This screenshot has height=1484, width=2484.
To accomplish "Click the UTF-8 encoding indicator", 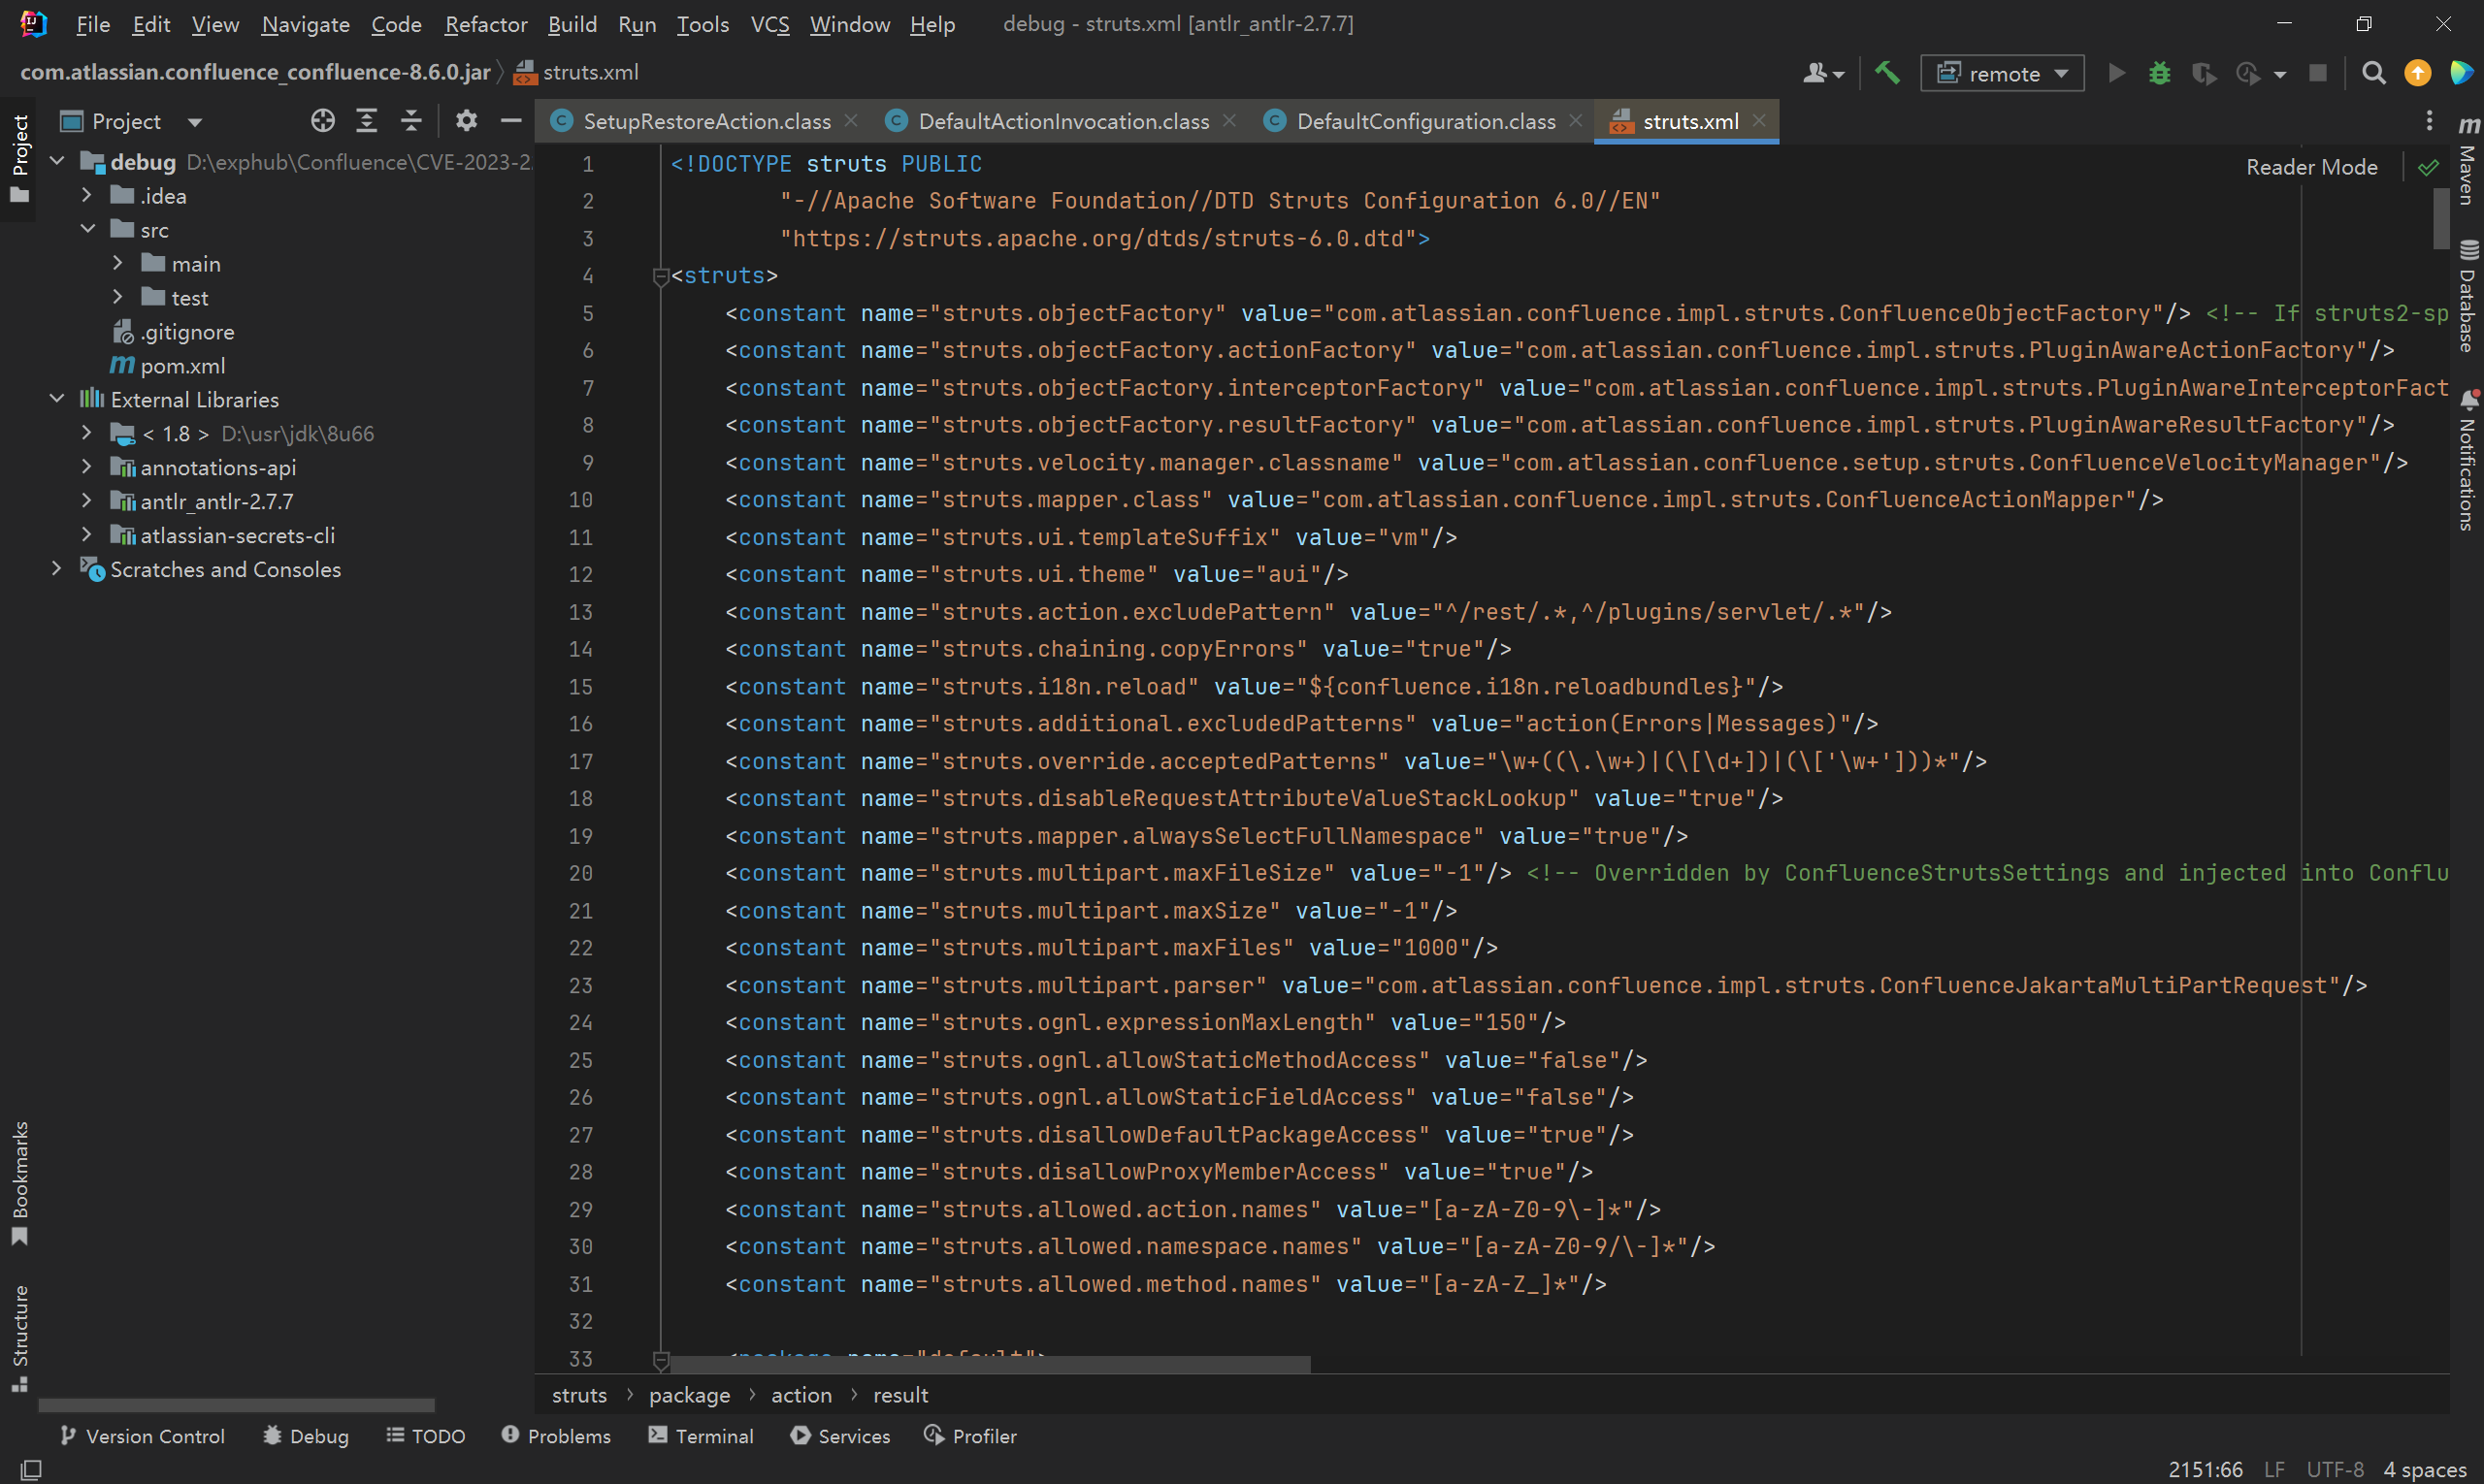I will tap(2335, 1469).
